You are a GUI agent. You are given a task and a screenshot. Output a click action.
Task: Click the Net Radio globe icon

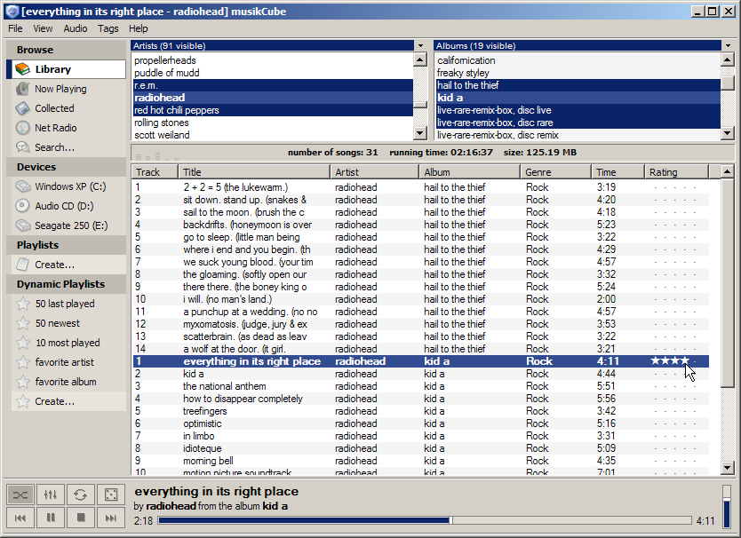pos(22,128)
